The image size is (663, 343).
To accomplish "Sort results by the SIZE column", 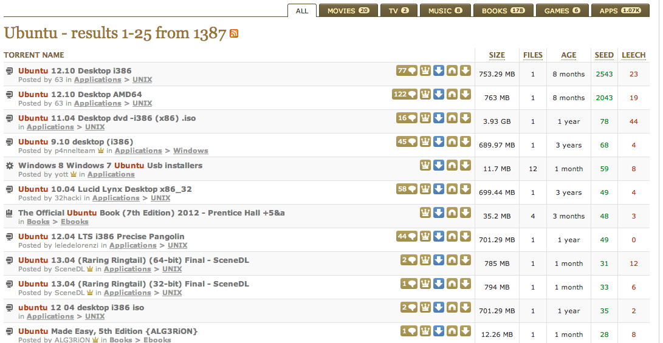I will click(497, 55).
